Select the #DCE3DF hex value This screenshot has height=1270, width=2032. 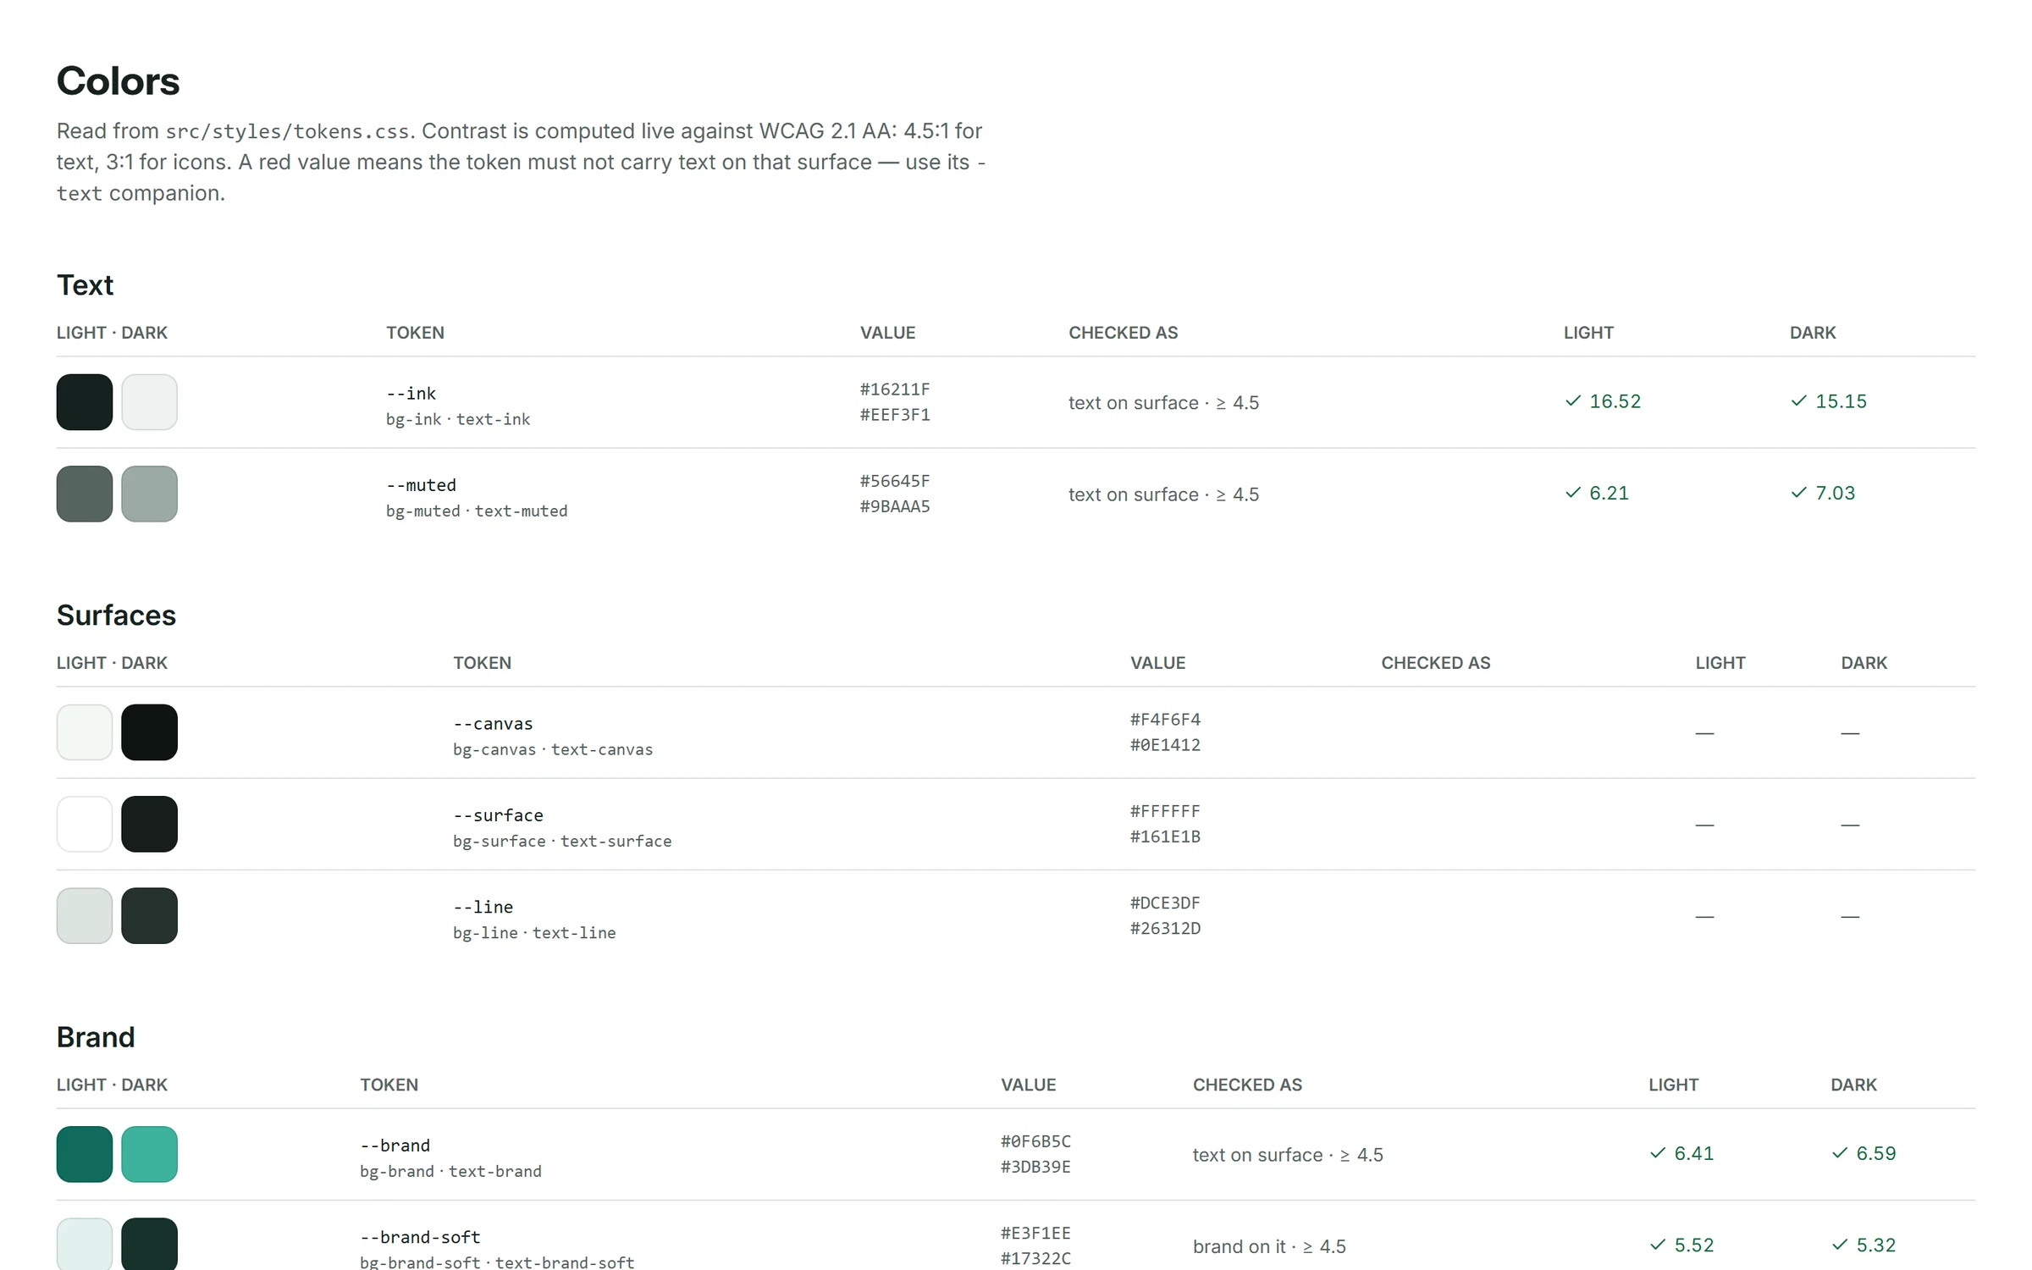(x=1165, y=903)
